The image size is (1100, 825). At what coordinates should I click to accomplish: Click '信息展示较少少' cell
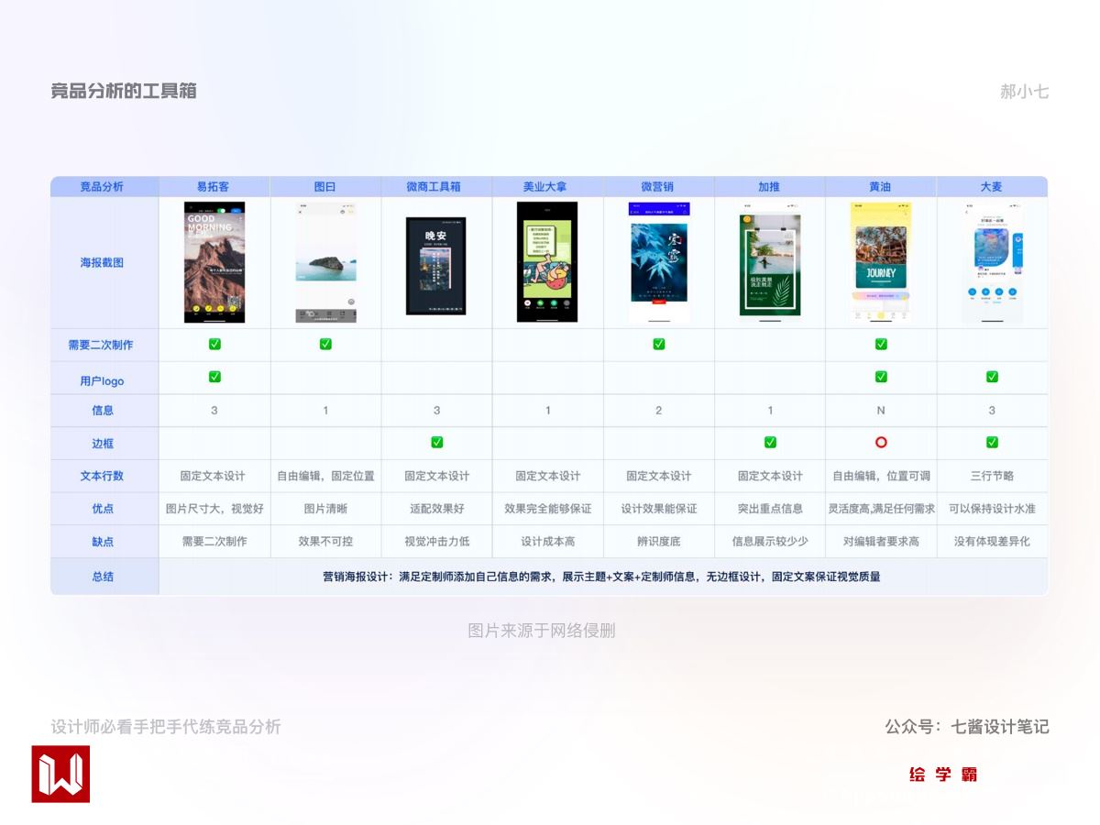(770, 542)
